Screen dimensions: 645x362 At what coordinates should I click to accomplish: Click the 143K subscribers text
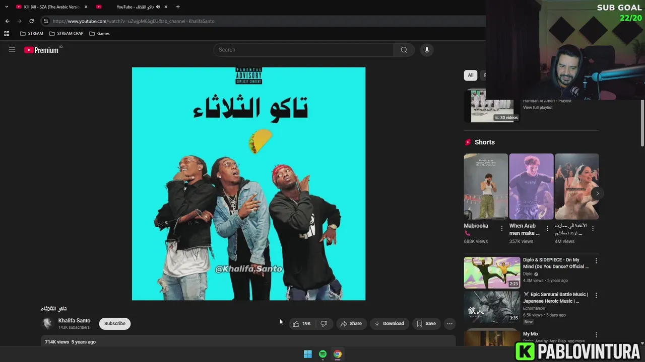coord(74,327)
